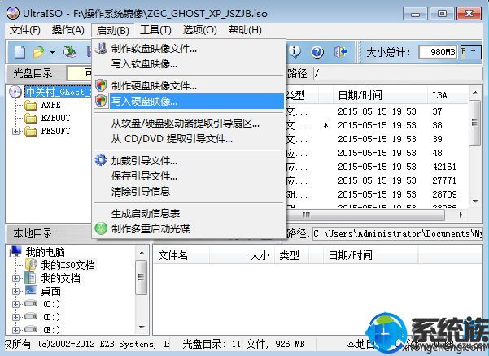Screen dimensions: 489x356
Task: Click the PESOFT folder icon
Action: [x=31, y=132]
